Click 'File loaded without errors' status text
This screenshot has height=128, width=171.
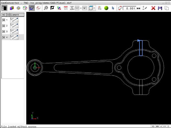pyautogui.click(x=19, y=126)
